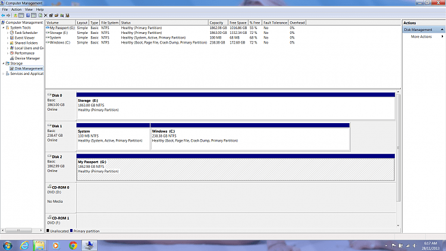Sort by the Fault Tolerance column header
The height and width of the screenshot is (251, 446).
(275, 23)
